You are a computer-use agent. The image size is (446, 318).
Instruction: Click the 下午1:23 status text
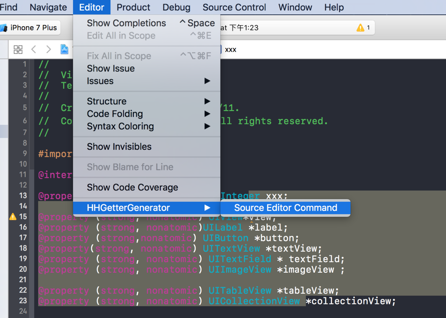pyautogui.click(x=244, y=28)
